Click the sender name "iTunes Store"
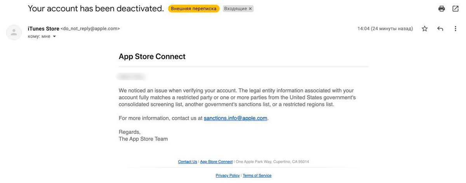This screenshot has height=183, width=466. tap(43, 29)
